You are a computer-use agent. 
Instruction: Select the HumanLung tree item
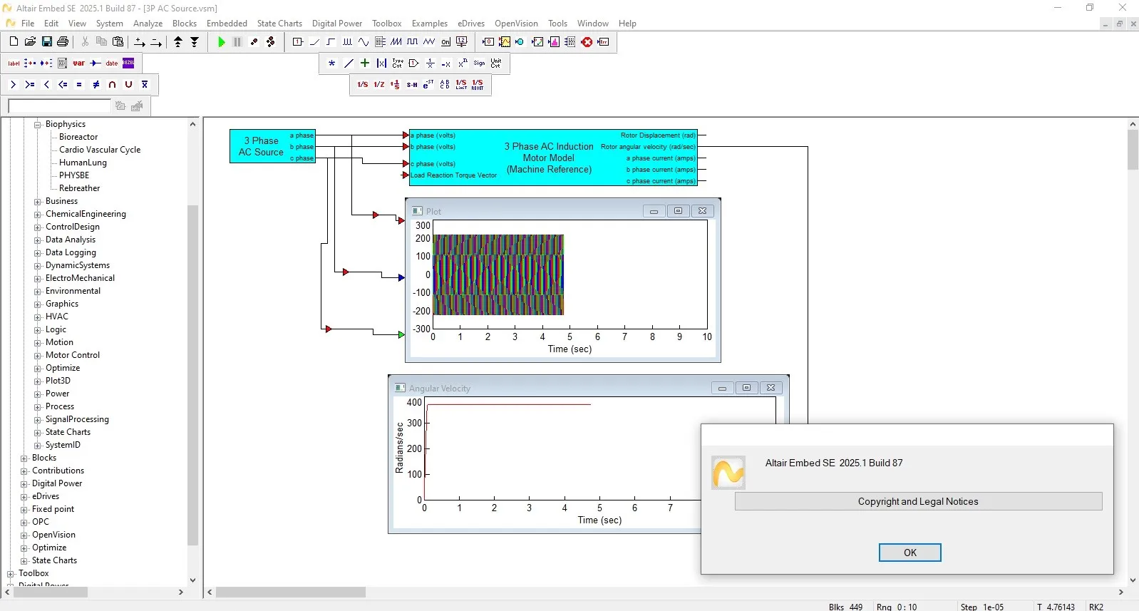[83, 163]
